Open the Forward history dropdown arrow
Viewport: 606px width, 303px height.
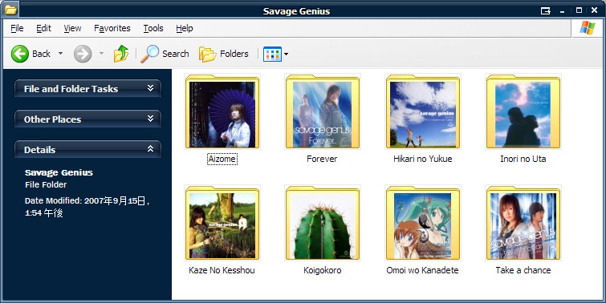[x=102, y=54]
